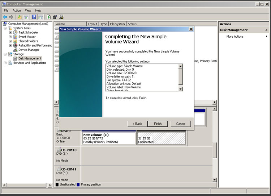Expand the Task Scheduler node

10,32
